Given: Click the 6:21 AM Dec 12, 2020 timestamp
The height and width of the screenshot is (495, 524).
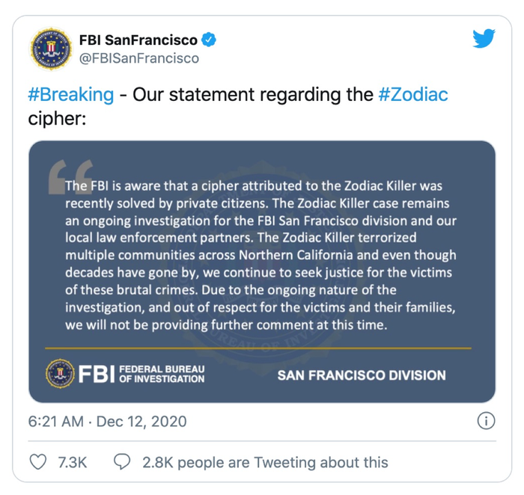Looking at the screenshot, I should (x=107, y=422).
